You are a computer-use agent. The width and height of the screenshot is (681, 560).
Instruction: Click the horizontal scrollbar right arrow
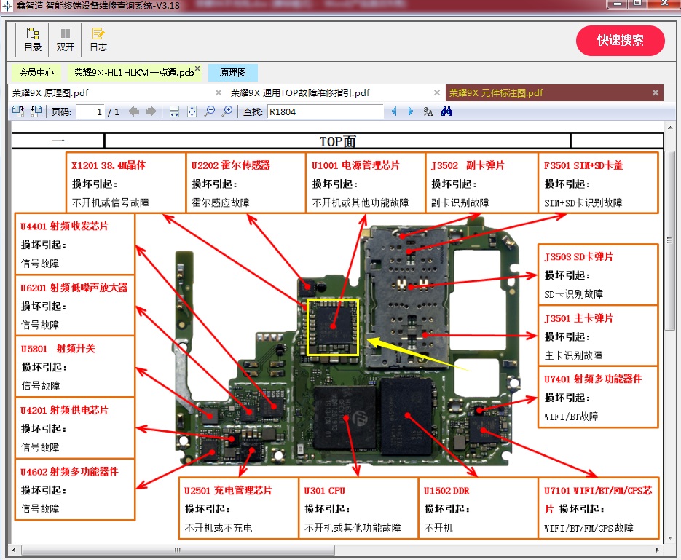click(x=657, y=550)
